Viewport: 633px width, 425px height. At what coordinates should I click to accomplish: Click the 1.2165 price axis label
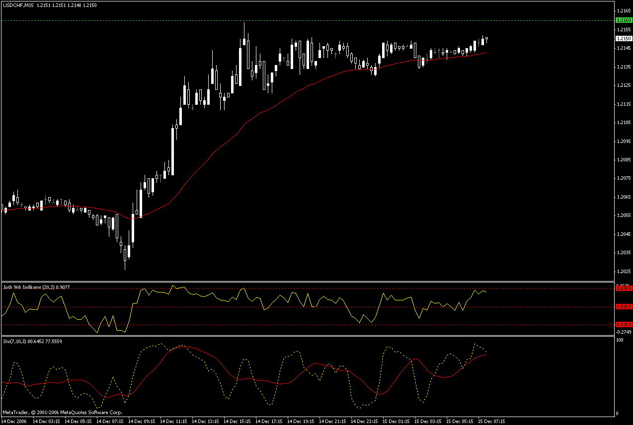click(624, 11)
